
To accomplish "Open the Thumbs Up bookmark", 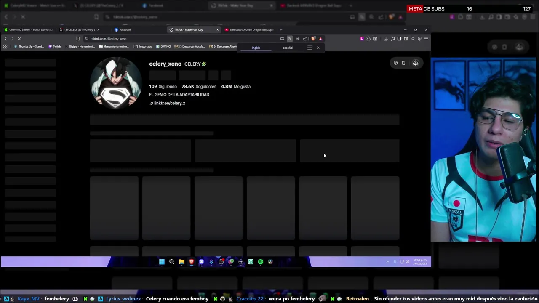I will tap(29, 46).
